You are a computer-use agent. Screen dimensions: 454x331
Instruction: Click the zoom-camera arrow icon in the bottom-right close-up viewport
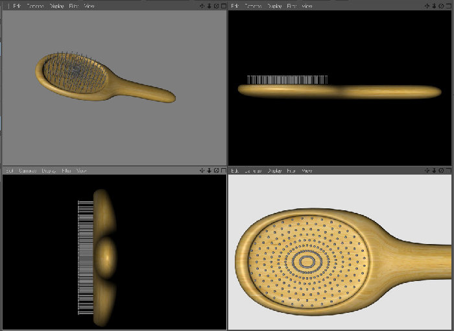point(435,171)
